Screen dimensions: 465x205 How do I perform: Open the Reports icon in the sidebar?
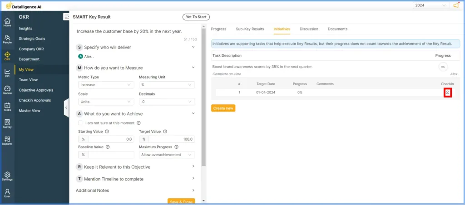[x=7, y=141]
